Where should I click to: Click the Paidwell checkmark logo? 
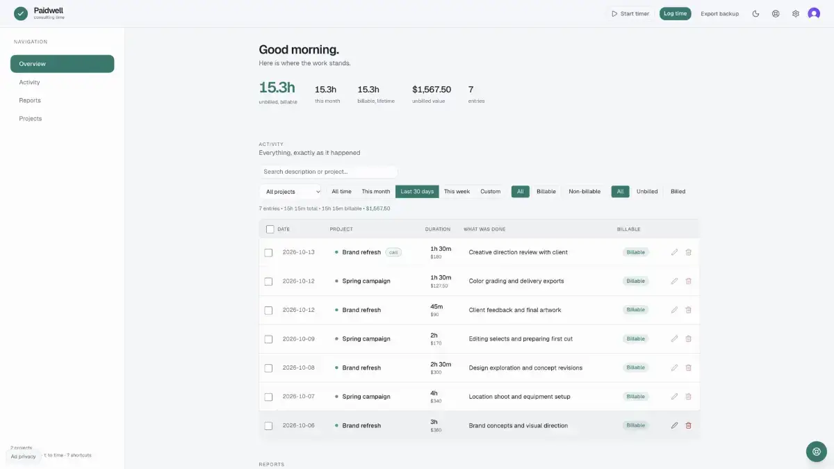[x=21, y=13]
